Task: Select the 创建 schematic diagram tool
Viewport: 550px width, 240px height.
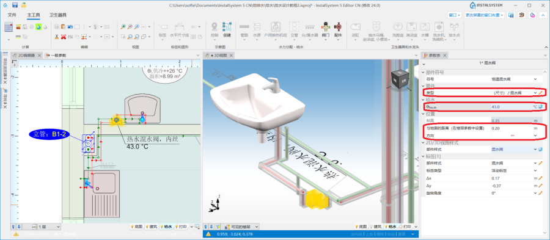Action: click(x=227, y=29)
